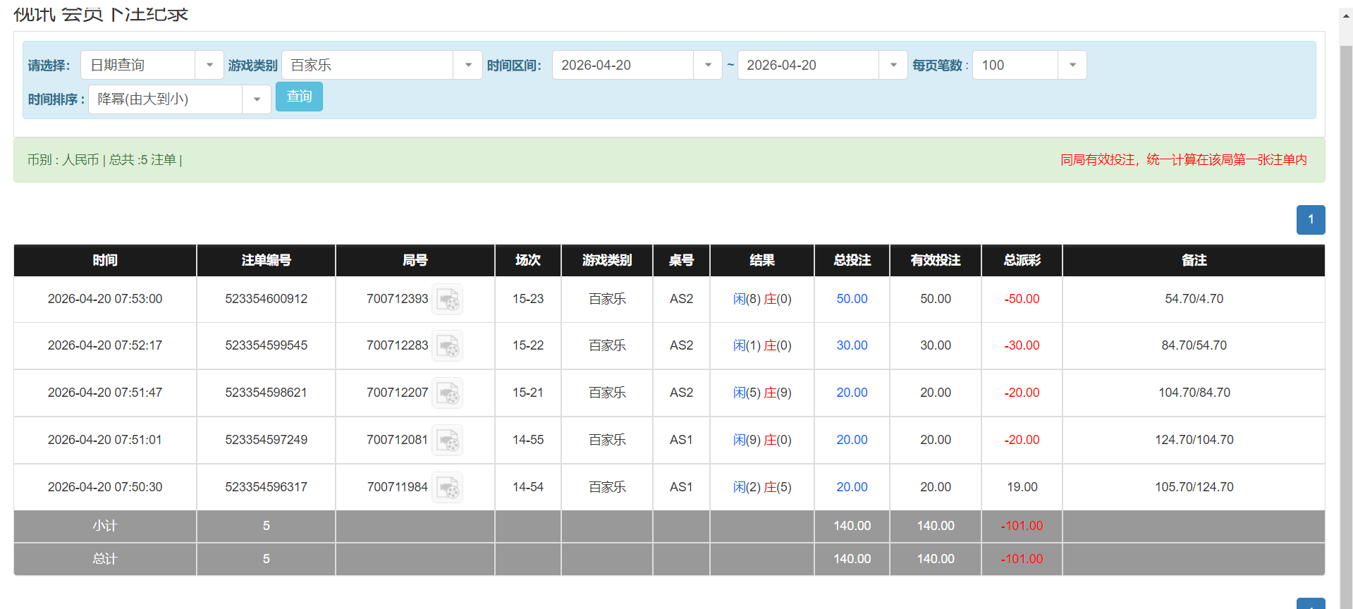Click the red notice about 同局有效投注
Image resolution: width=1353 pixels, height=609 pixels.
pos(1184,160)
